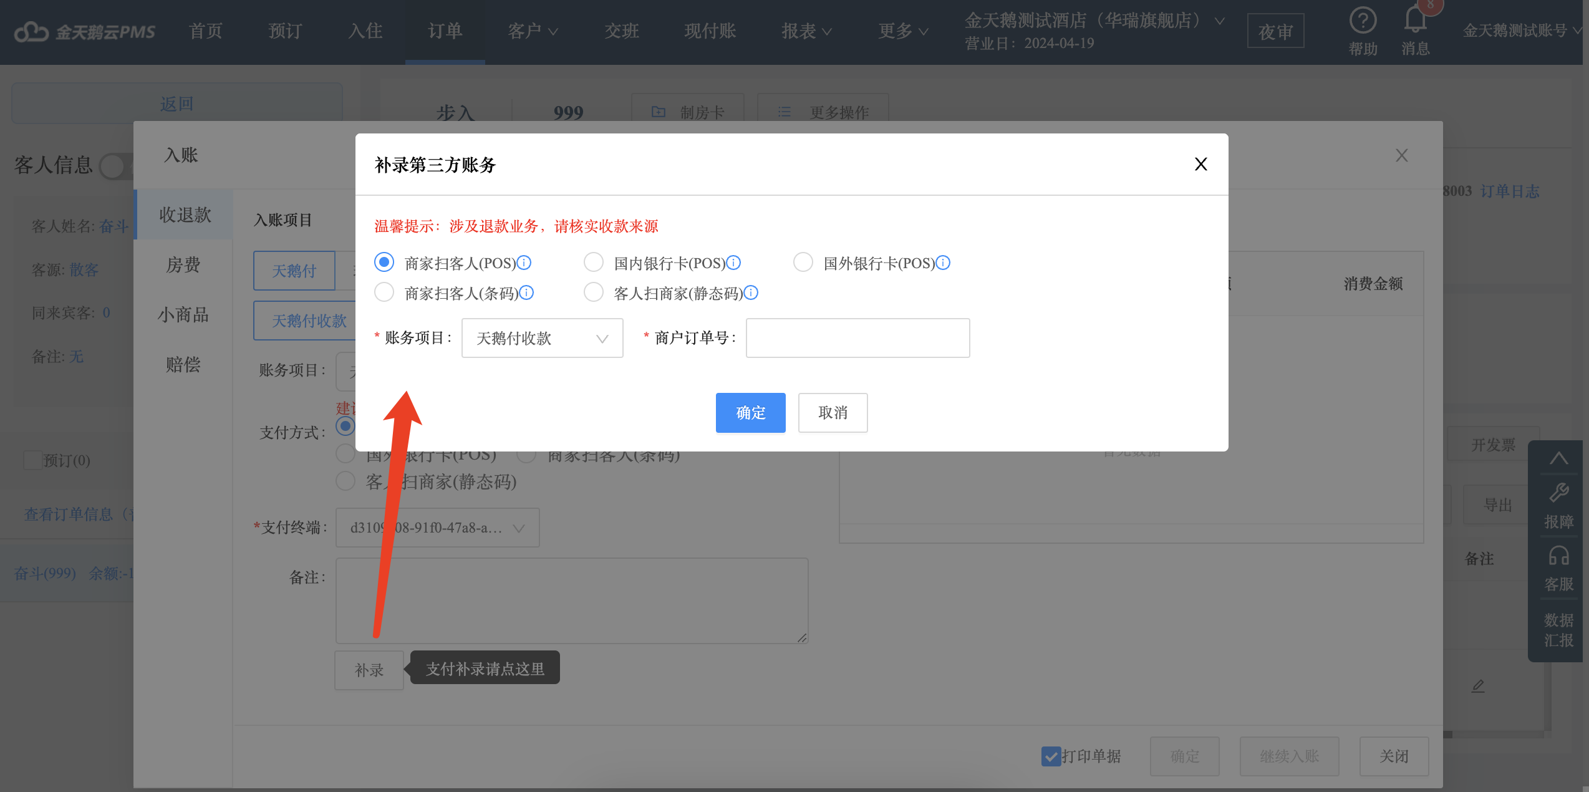Select 商家扫客人(条码) radio in dialog
Image resolution: width=1589 pixels, height=792 pixels.
[x=384, y=292]
